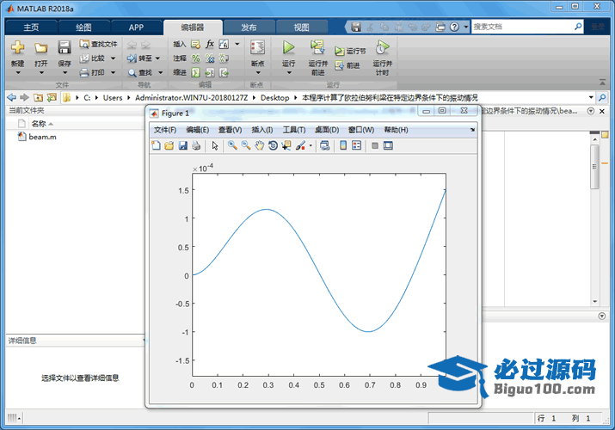The height and width of the screenshot is (430, 615).
Task: Click Save Figure icon in Figure 1 toolbar
Action: click(182, 145)
